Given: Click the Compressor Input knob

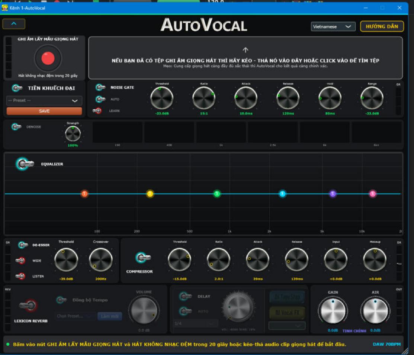Looking at the screenshot, I should pos(336,260).
